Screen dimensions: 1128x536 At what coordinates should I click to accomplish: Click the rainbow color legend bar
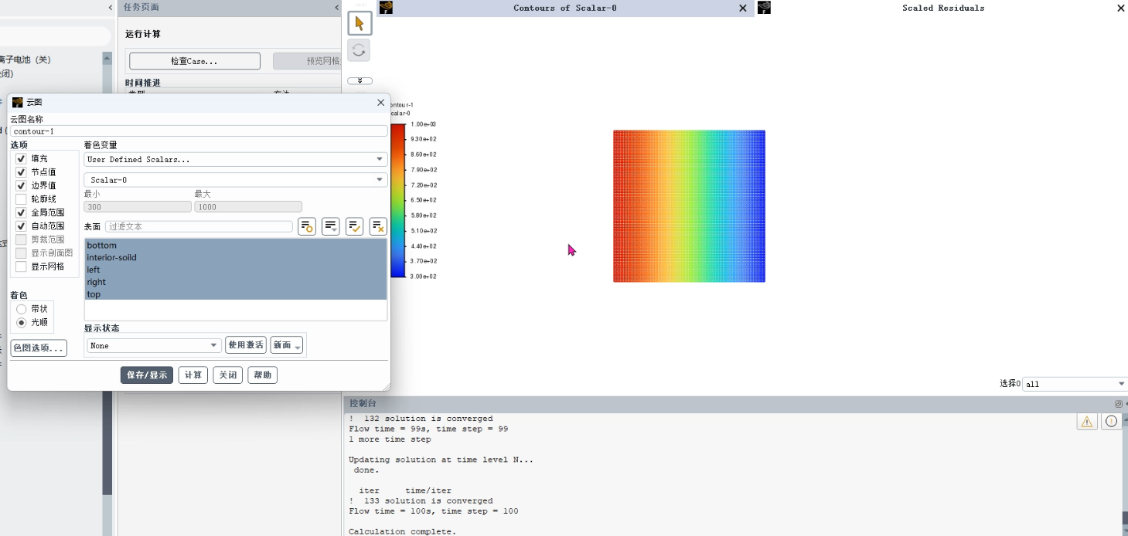(397, 200)
